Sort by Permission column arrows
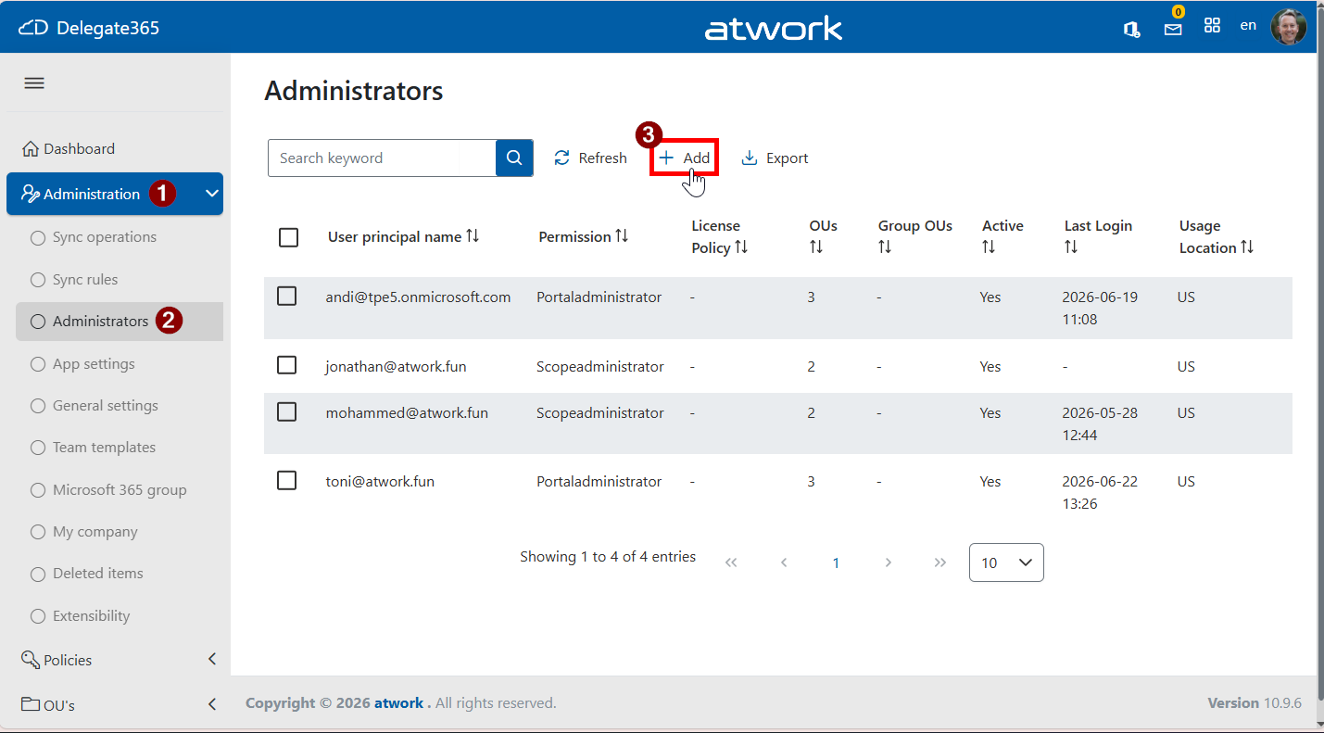The width and height of the screenshot is (1324, 733). pos(622,236)
